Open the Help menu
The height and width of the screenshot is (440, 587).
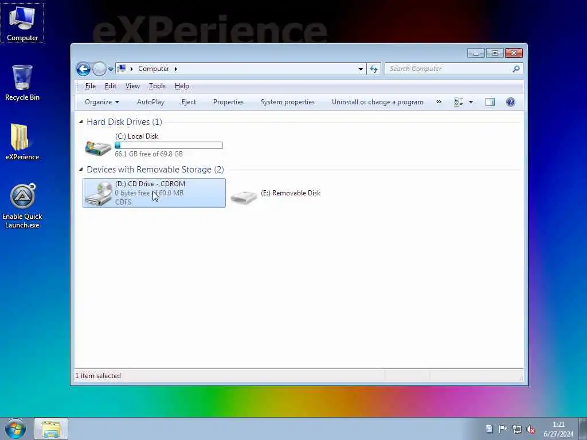(x=182, y=86)
